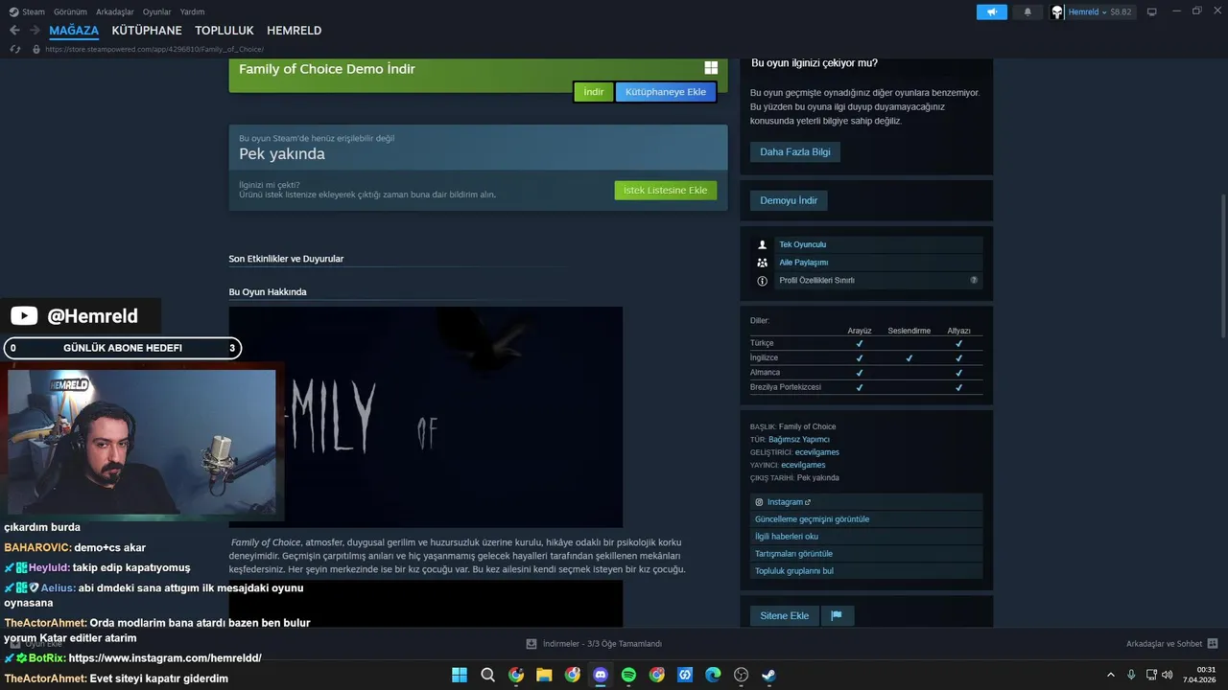This screenshot has height=690, width=1228.
Task: Click the Daha Fazla Bilgi button
Action: point(795,151)
